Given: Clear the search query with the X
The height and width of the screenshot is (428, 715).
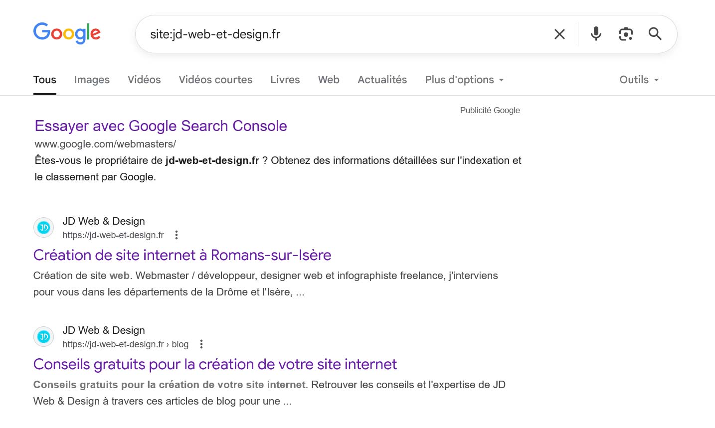Looking at the screenshot, I should click(559, 34).
